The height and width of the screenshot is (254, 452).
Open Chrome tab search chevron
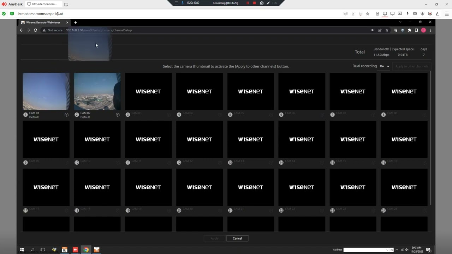(400, 22)
